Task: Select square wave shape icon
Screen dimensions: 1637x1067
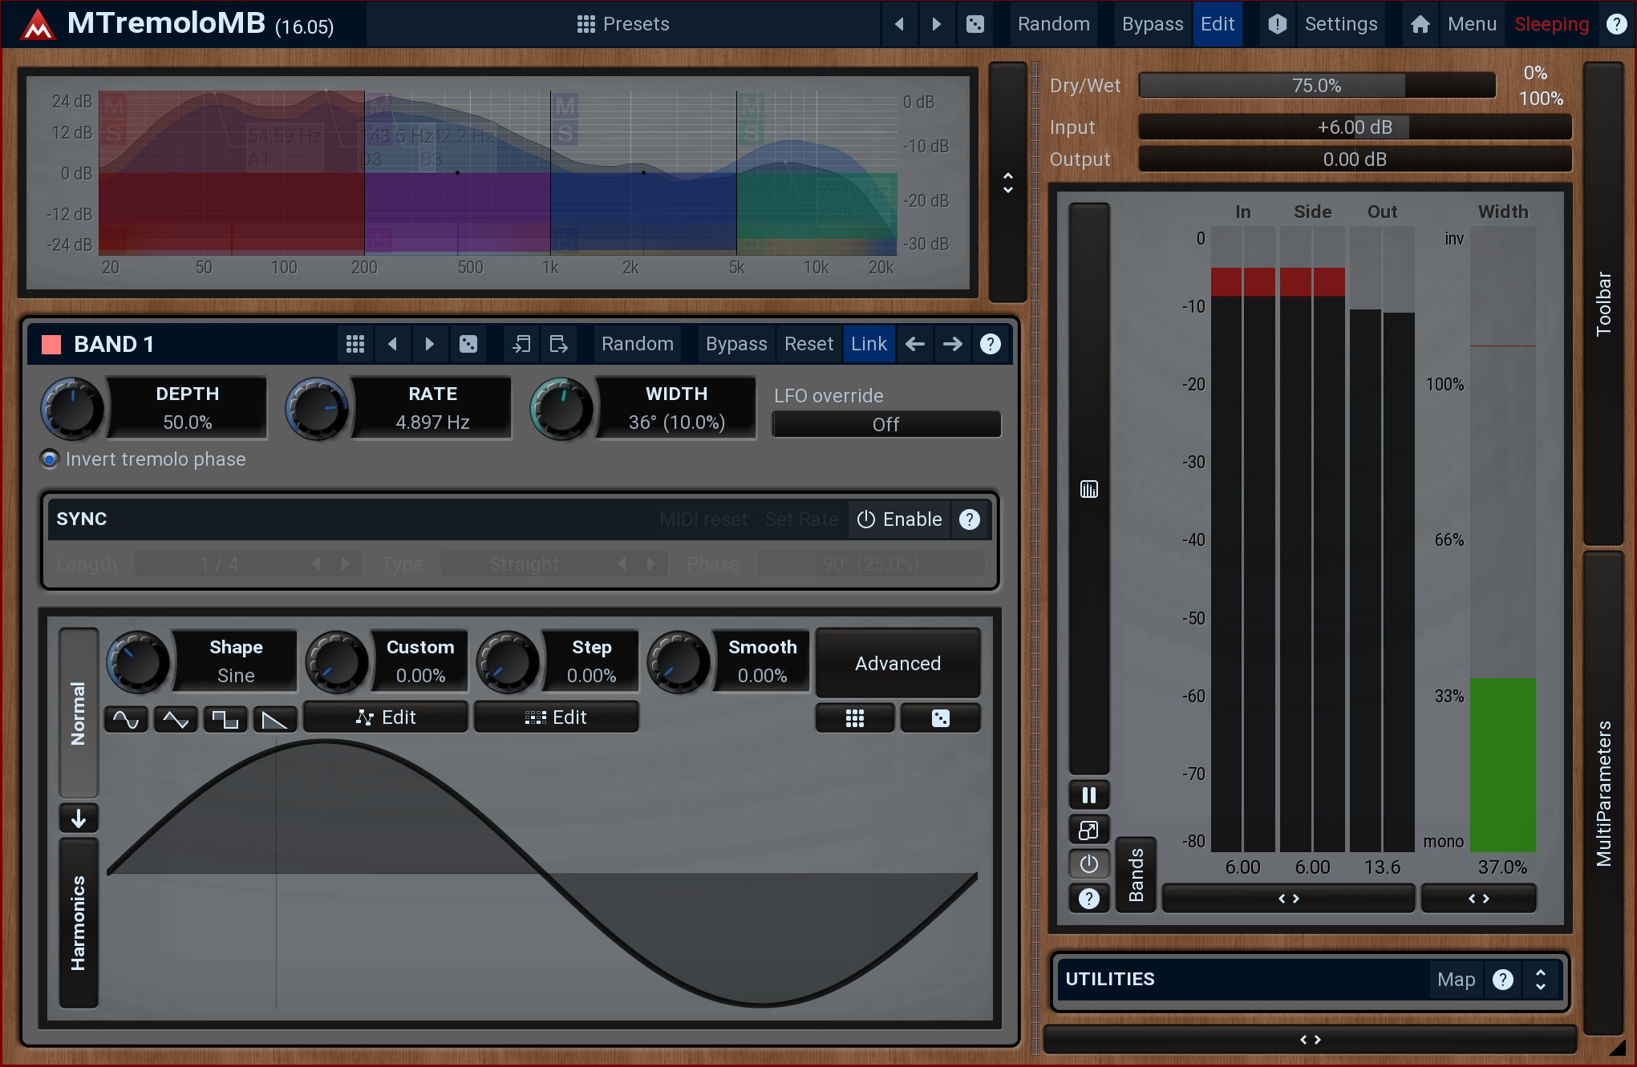Action: pyautogui.click(x=225, y=718)
